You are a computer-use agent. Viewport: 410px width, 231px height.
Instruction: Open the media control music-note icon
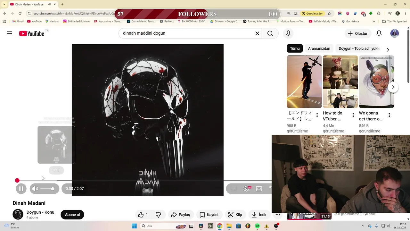pos(390,13)
